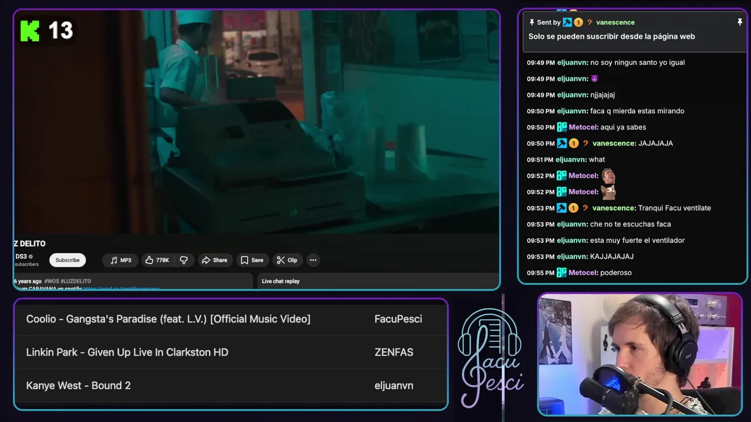Click bass clef badge on the JAJAJAJA message
Viewport: 751px width, 422px height.
pyautogui.click(x=586, y=143)
